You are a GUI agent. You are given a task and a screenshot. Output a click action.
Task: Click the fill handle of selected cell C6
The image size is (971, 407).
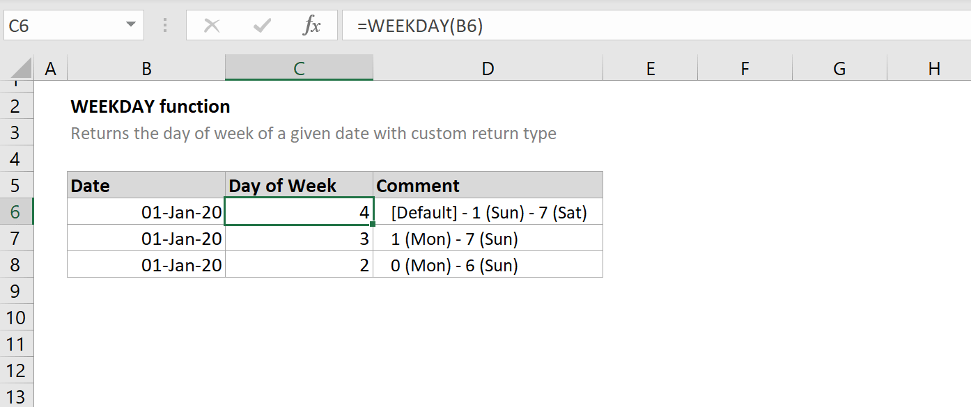tap(373, 225)
